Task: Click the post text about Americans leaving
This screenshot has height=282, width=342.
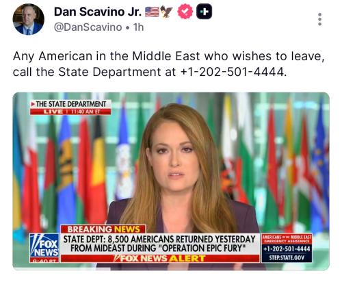Action: (x=169, y=64)
